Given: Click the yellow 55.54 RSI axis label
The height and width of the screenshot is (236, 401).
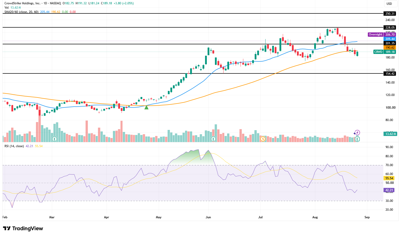Looking at the screenshot, I should (x=389, y=178).
